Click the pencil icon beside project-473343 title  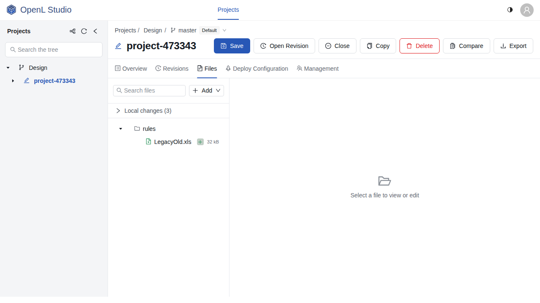(118, 46)
